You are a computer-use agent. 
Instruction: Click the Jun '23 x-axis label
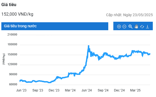pos(21,90)
